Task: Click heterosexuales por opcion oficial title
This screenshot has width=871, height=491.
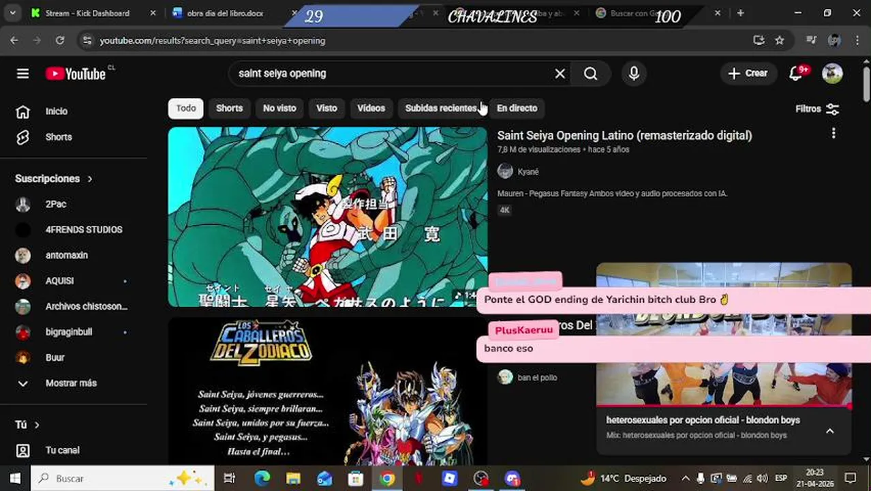Action: point(703,420)
